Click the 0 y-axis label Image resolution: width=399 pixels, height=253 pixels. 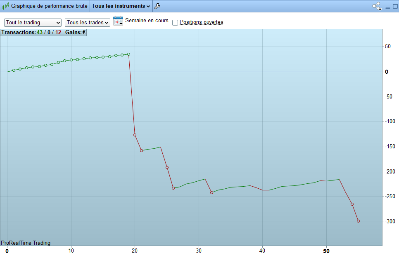click(x=387, y=72)
